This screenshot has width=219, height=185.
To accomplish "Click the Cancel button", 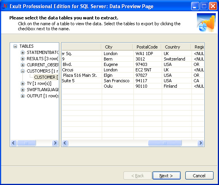I will pos(199,176).
